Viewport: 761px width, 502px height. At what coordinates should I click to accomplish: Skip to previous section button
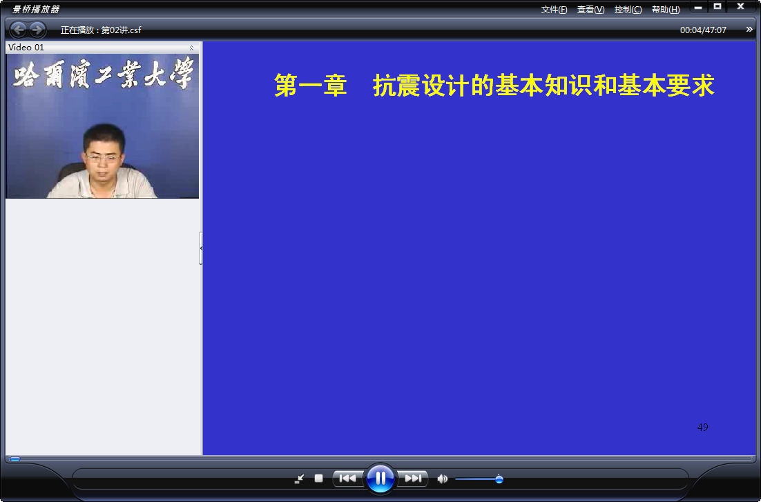point(347,479)
